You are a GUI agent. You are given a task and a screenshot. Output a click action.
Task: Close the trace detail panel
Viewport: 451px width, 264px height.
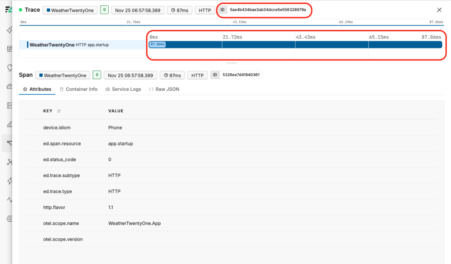pyautogui.click(x=439, y=10)
